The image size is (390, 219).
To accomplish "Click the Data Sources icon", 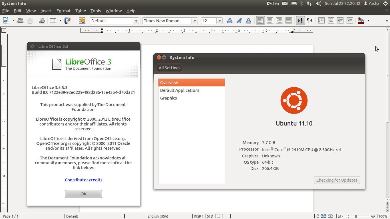I will tap(82, 21).
